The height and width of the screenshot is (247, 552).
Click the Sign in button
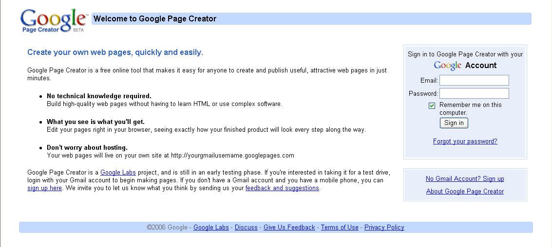(454, 123)
